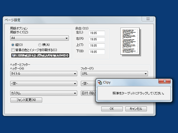Click the 下(B) margin input field

click(x=97, y=52)
